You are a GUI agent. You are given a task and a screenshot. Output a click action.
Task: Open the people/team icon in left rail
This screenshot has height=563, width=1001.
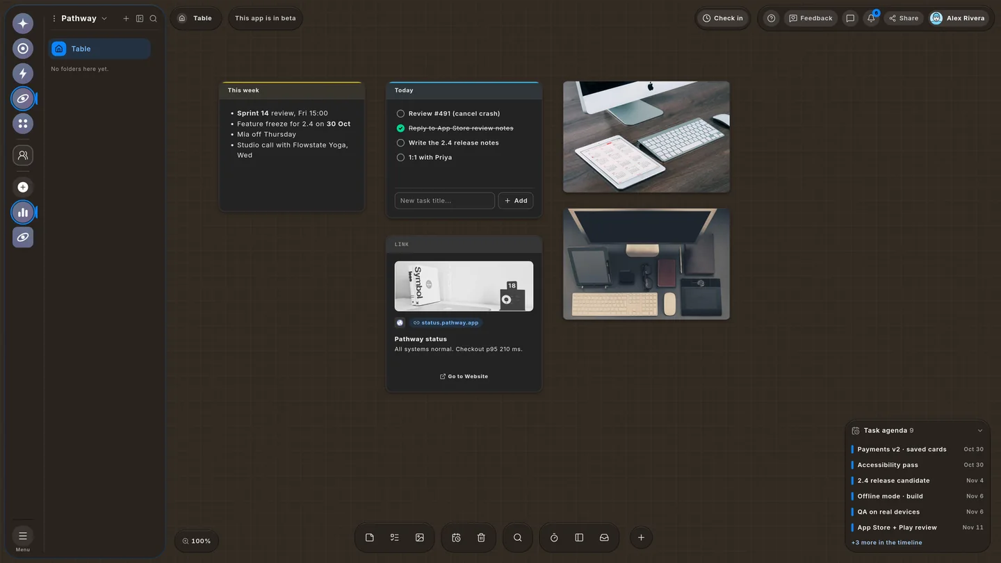(x=23, y=156)
